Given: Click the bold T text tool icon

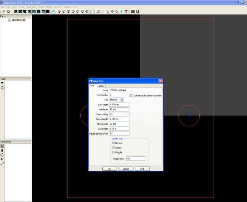Looking at the screenshot, I should 126,12.
